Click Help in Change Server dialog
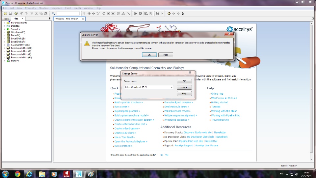This screenshot has height=178, width=316. point(184,93)
